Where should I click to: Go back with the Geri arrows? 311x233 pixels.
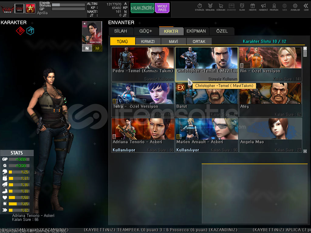tap(306, 7)
